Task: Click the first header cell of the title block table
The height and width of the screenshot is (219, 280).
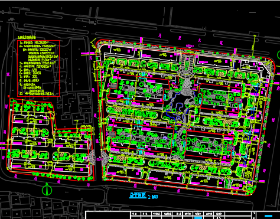Action: pyautogui.click(x=136, y=214)
